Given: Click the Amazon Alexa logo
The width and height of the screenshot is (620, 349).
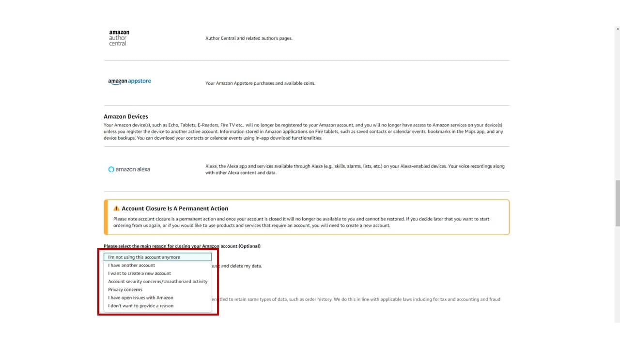Looking at the screenshot, I should coord(129,169).
